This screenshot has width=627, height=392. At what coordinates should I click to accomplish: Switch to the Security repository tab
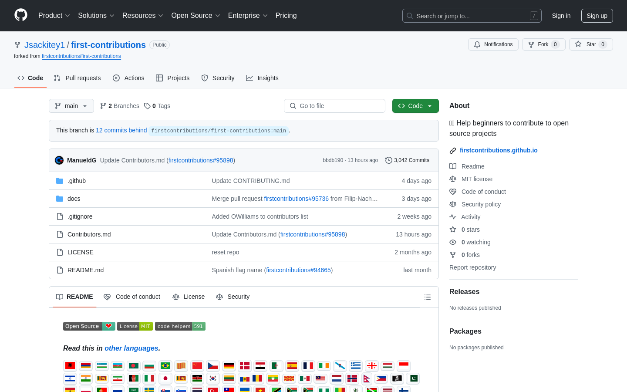(218, 78)
